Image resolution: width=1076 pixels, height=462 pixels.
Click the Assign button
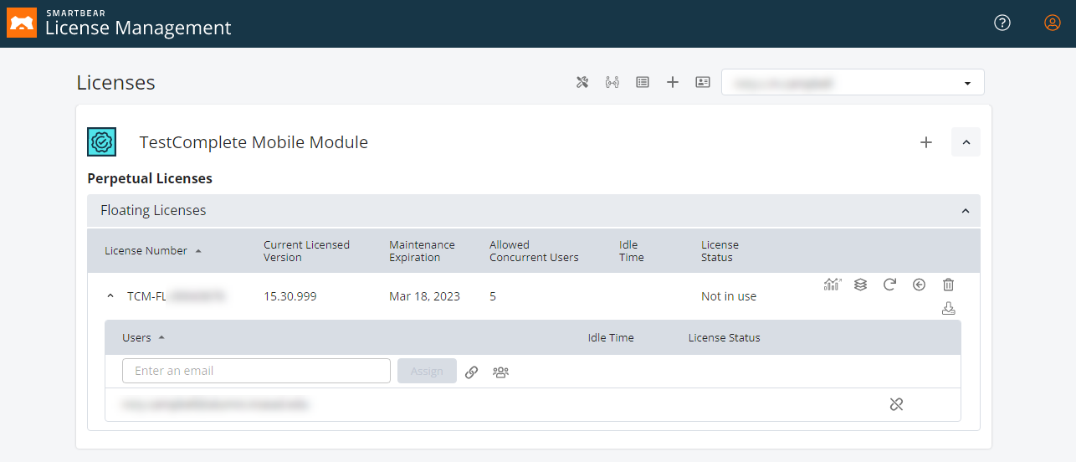[427, 371]
